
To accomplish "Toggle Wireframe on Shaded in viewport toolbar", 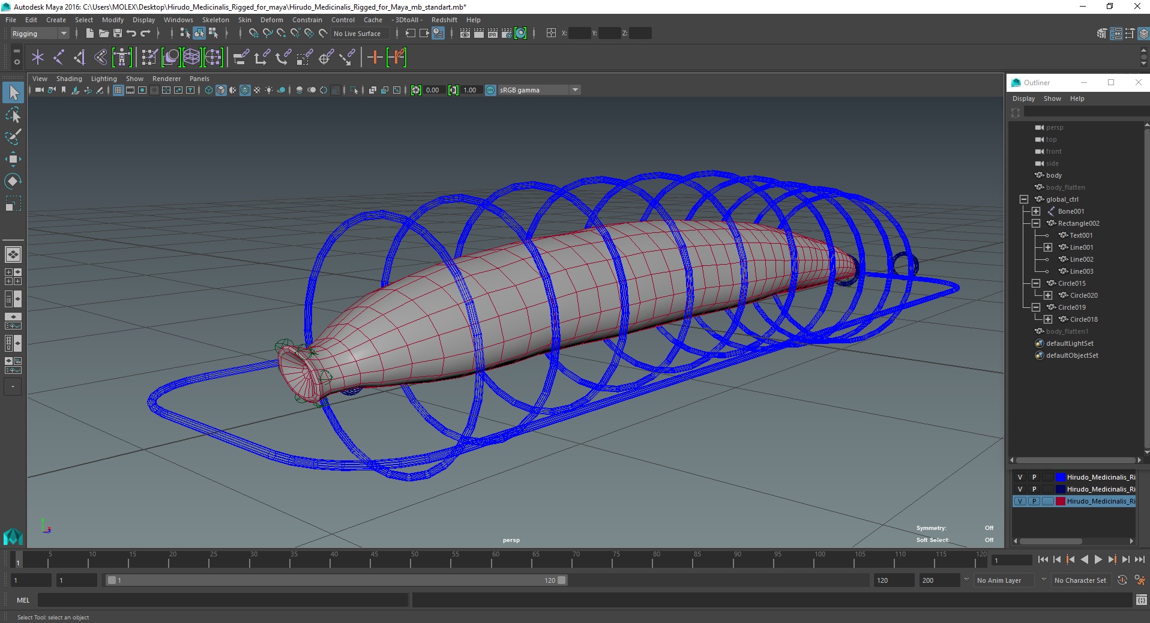I will pos(245,90).
